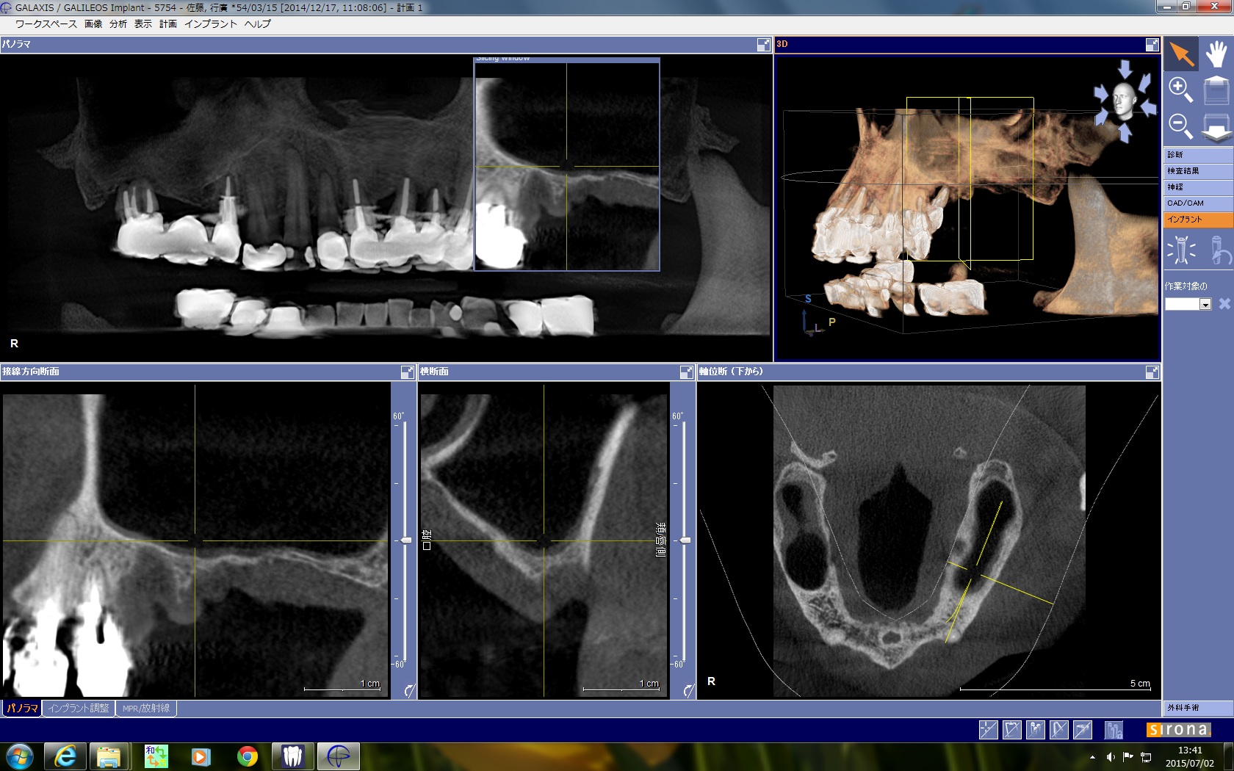Switch to the MPR/放射線 tab
This screenshot has height=771, width=1234.
click(146, 709)
